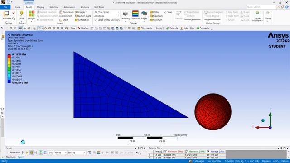The image size is (290, 163).
Task: Open the 1.0 (True Scale) dropdown
Action: [107, 12]
